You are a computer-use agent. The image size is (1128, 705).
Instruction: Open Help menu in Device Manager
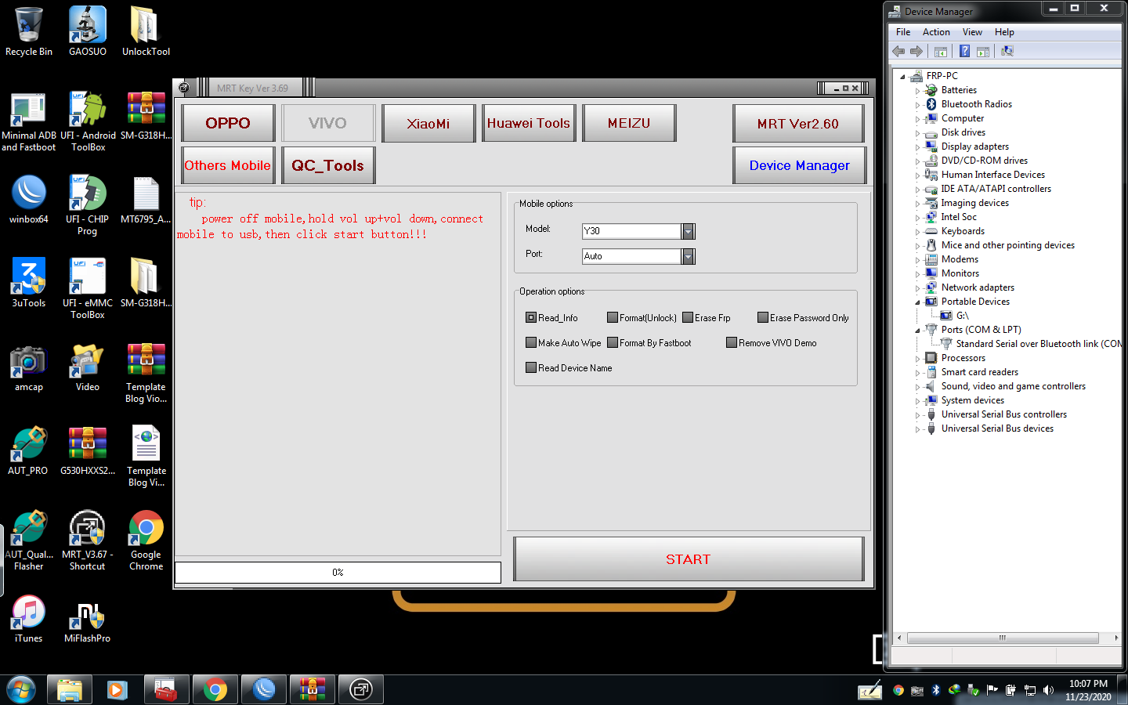[1004, 32]
